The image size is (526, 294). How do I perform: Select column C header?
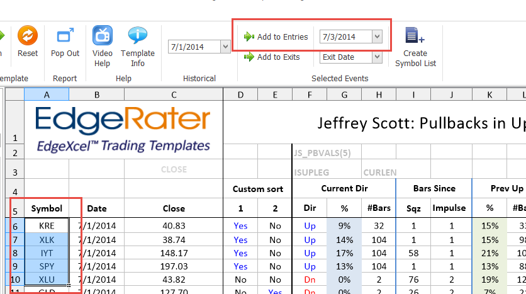(174, 94)
